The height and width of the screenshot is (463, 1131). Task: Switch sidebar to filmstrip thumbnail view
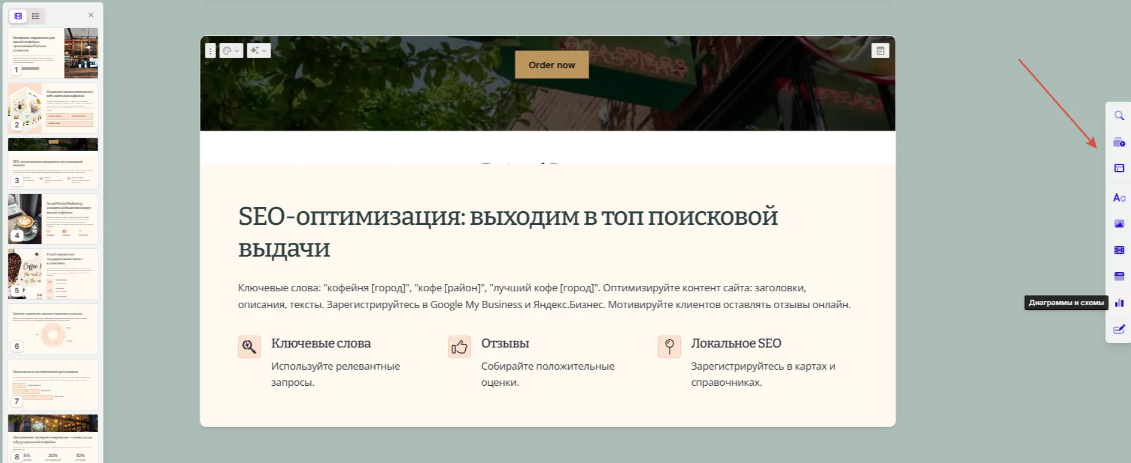point(19,16)
